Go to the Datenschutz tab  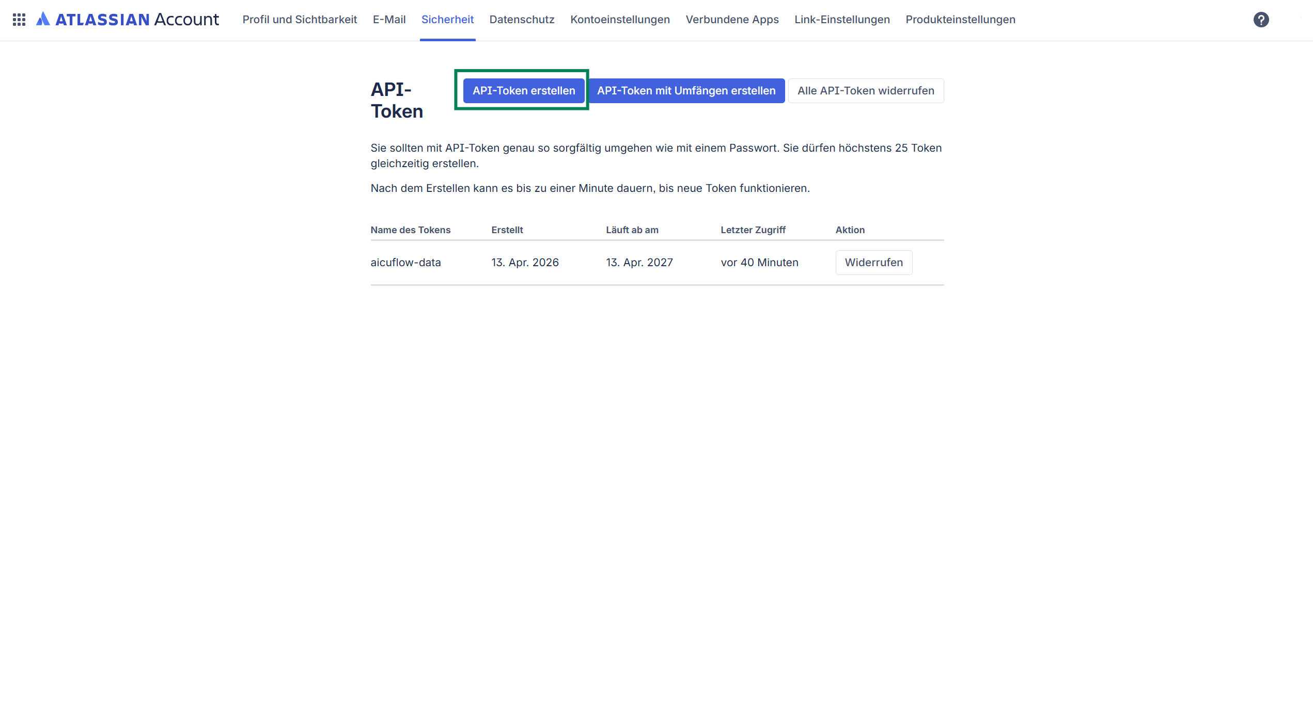(x=522, y=20)
